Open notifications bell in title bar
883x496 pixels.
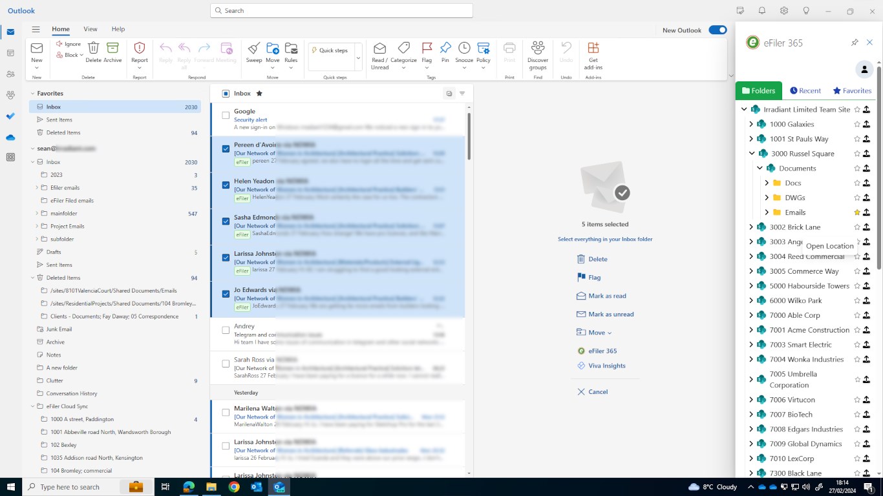pyautogui.click(x=762, y=11)
